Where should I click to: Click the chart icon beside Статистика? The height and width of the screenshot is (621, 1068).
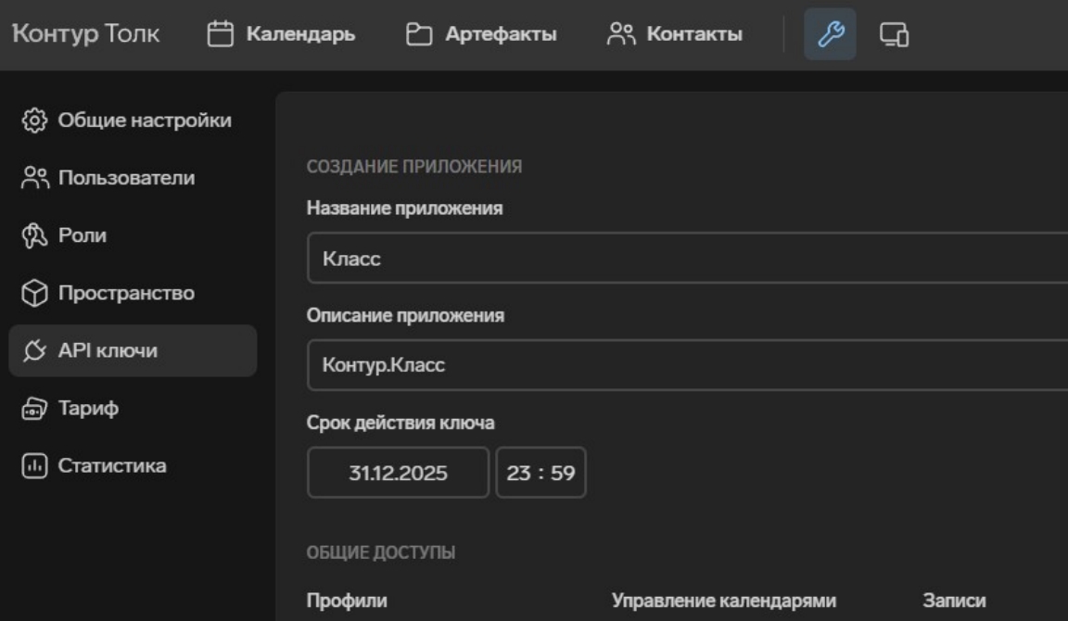point(34,465)
